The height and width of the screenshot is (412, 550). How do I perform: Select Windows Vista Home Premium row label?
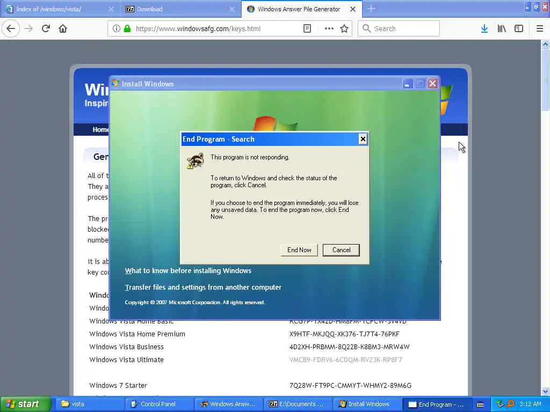point(137,334)
